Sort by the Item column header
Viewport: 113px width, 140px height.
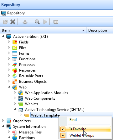coord(43,30)
